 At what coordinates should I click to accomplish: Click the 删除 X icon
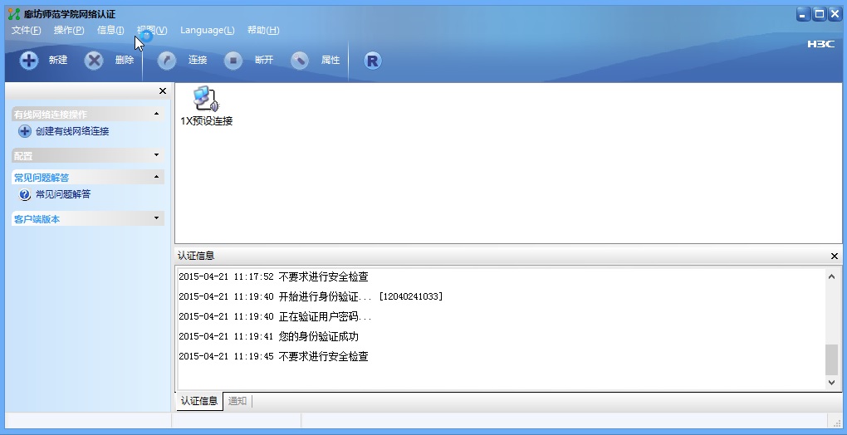point(94,60)
